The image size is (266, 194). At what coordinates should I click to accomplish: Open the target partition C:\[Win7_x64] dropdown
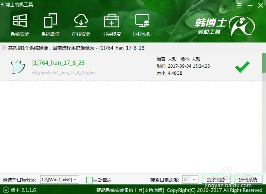click(x=59, y=179)
